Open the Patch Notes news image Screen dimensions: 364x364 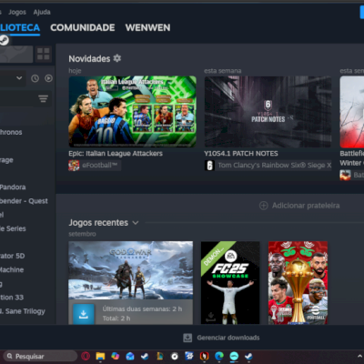268,112
